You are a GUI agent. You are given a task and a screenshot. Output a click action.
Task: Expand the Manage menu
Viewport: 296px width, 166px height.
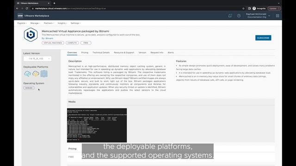pyautogui.click(x=35, y=23)
